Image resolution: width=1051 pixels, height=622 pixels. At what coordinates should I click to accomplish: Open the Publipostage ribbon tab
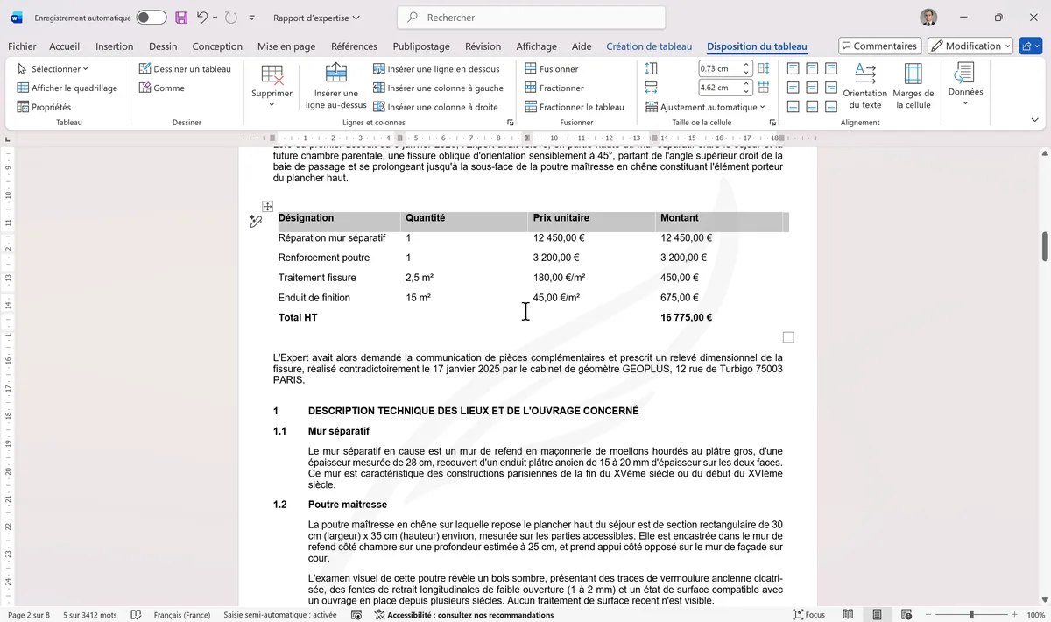[x=421, y=46]
